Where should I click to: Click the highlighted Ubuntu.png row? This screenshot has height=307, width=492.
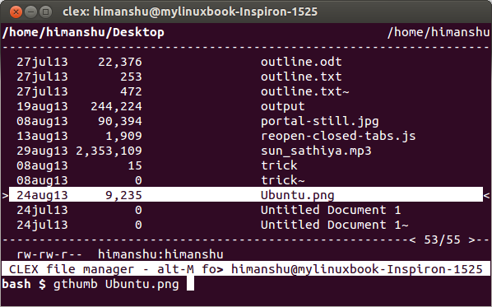(246, 195)
